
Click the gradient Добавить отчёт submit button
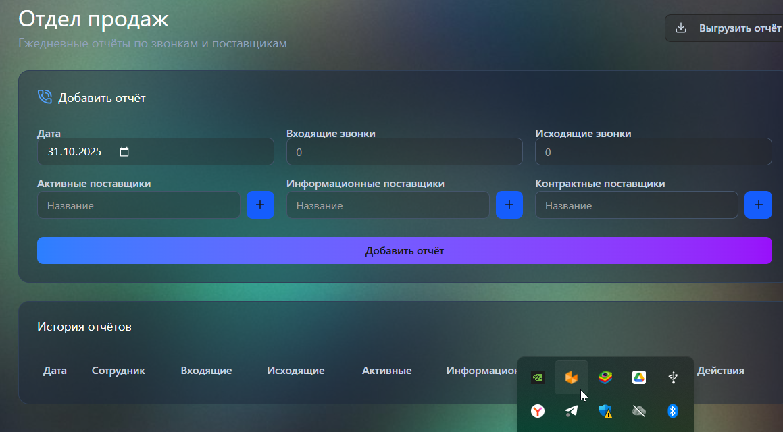pos(405,250)
